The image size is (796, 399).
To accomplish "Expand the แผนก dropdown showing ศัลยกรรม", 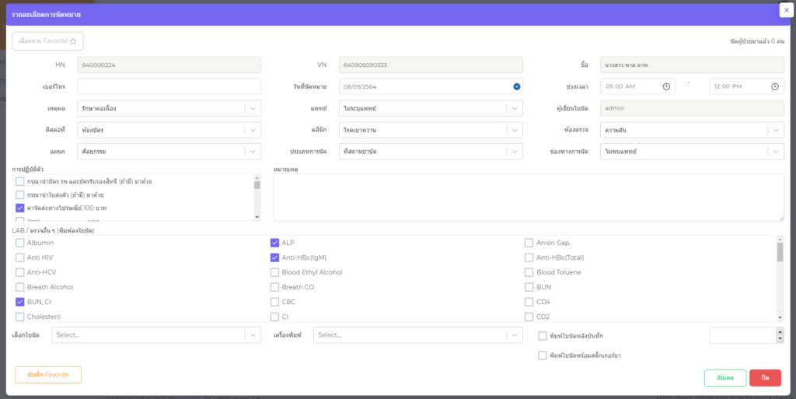I will [252, 152].
